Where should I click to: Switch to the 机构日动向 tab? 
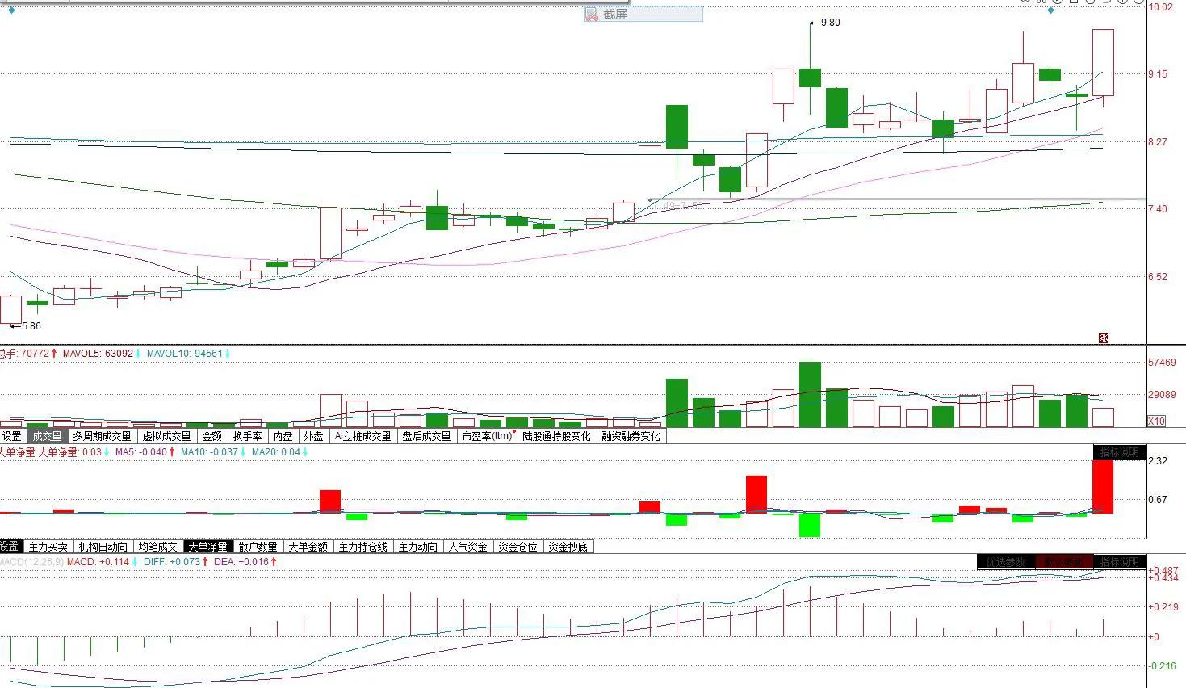coord(103,547)
